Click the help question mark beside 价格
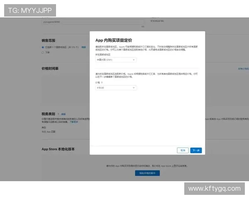Screen dimensions: 249x199 pos(102,83)
